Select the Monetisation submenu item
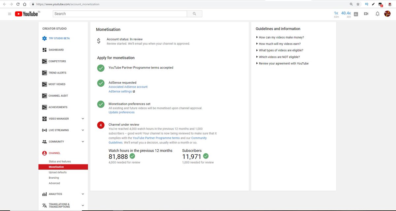 click(63, 167)
